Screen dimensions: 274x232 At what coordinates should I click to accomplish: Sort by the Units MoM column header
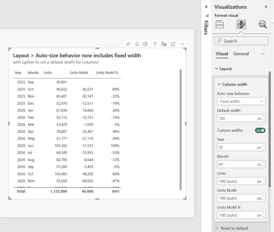79,73
